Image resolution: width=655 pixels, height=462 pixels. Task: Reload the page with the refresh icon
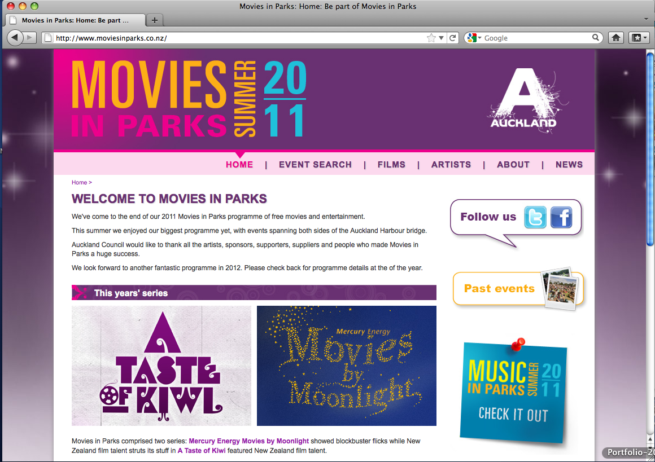tap(453, 38)
